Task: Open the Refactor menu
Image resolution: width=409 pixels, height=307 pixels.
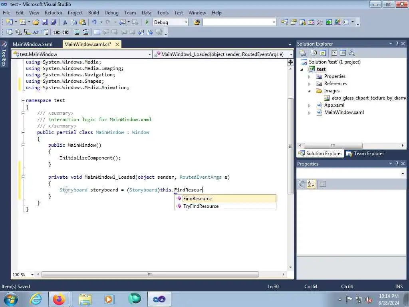Action: click(x=54, y=12)
